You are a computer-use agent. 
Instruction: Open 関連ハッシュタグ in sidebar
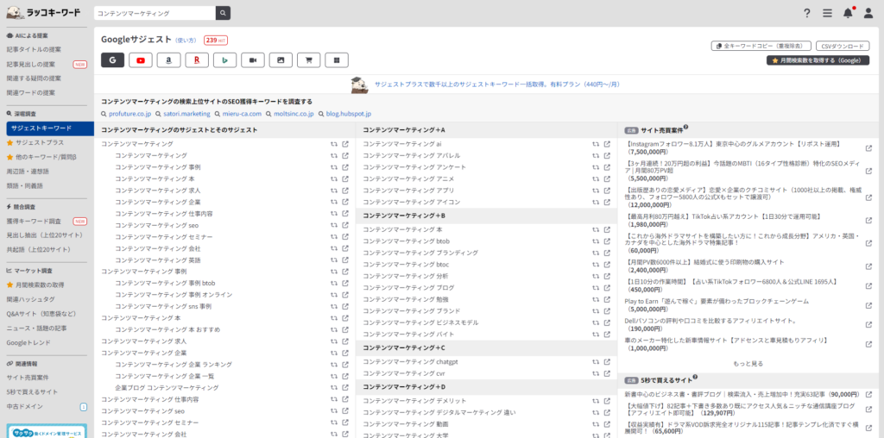[x=31, y=299]
